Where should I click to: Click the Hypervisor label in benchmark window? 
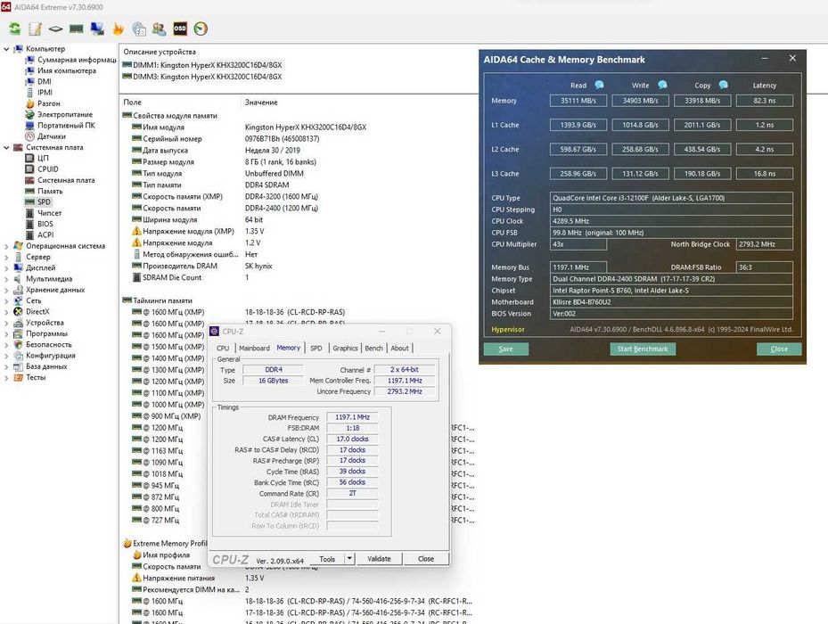(508, 329)
